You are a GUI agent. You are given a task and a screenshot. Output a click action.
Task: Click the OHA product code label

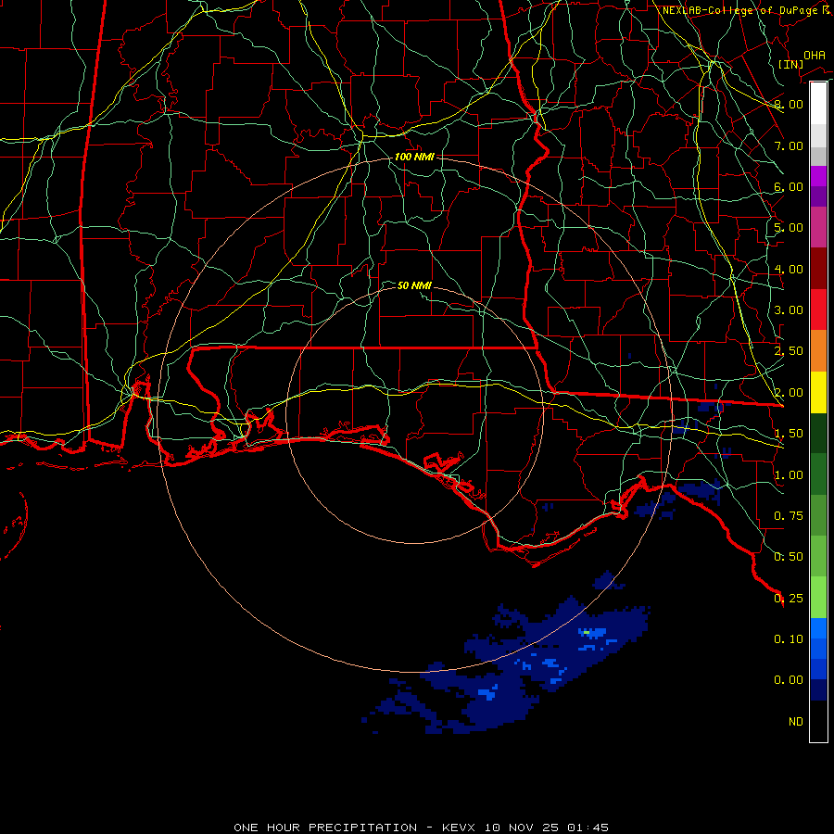click(815, 56)
